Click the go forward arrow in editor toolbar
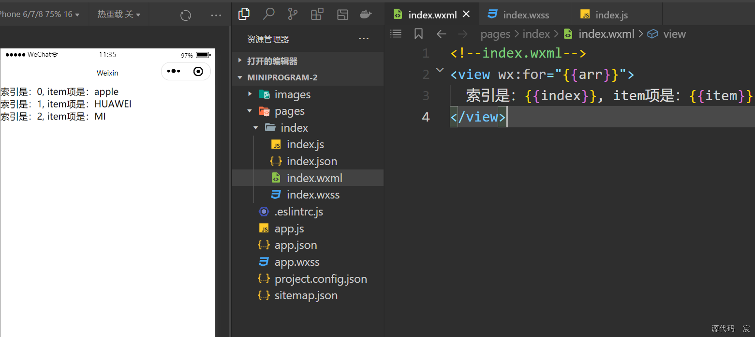755x337 pixels. [463, 34]
